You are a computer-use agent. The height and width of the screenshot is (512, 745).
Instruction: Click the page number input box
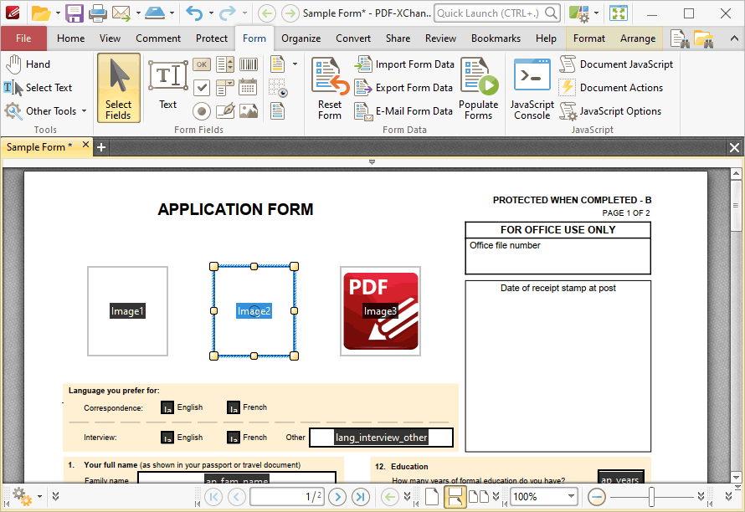click(287, 497)
